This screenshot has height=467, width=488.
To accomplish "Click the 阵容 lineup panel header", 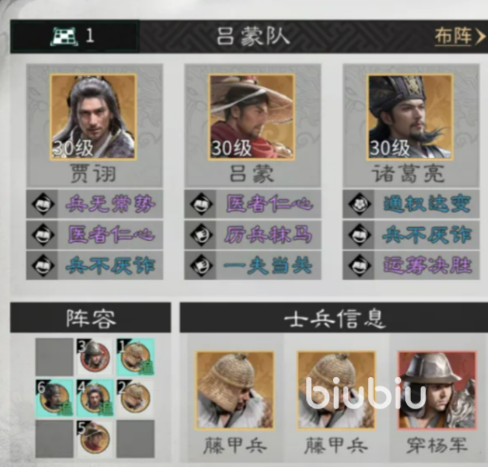I will click(91, 317).
